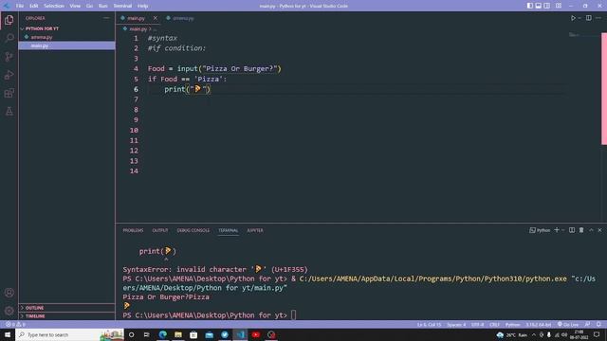Open launch profile dropdown beside plus
Image resolution: width=607 pixels, height=341 pixels.
point(562,230)
